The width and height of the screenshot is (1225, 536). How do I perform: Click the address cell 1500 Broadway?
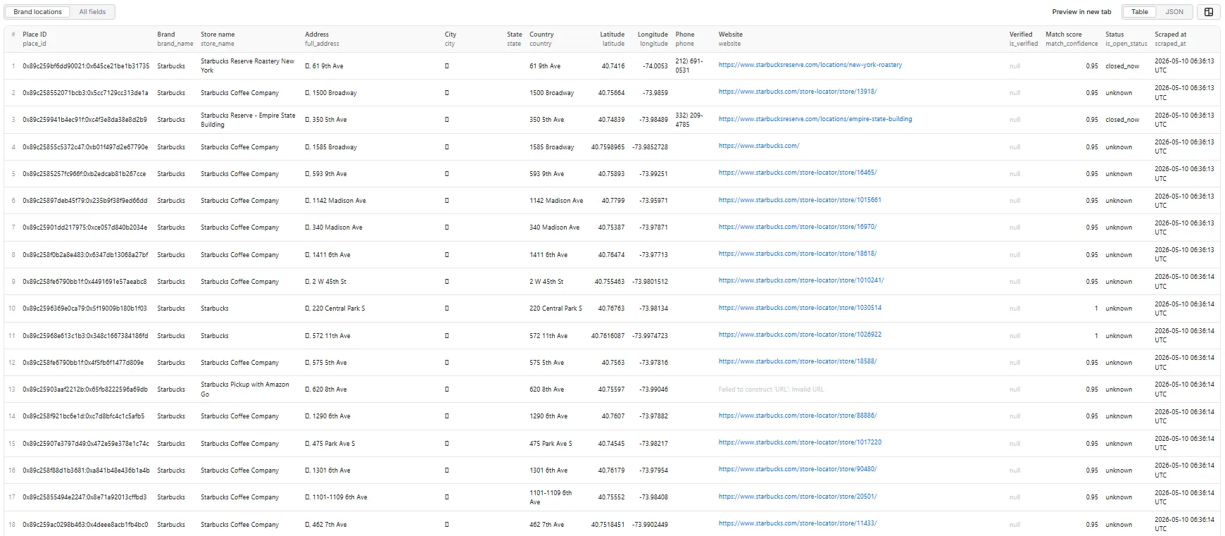[331, 93]
